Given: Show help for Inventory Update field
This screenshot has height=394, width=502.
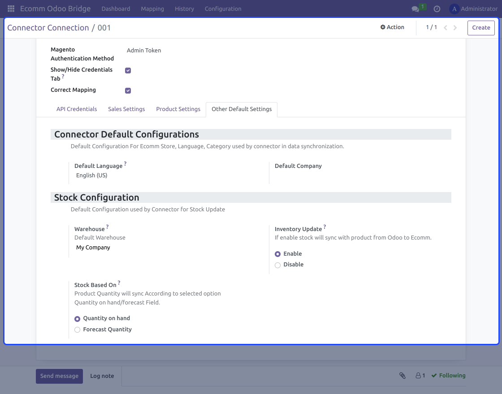Looking at the screenshot, I should click(x=325, y=227).
